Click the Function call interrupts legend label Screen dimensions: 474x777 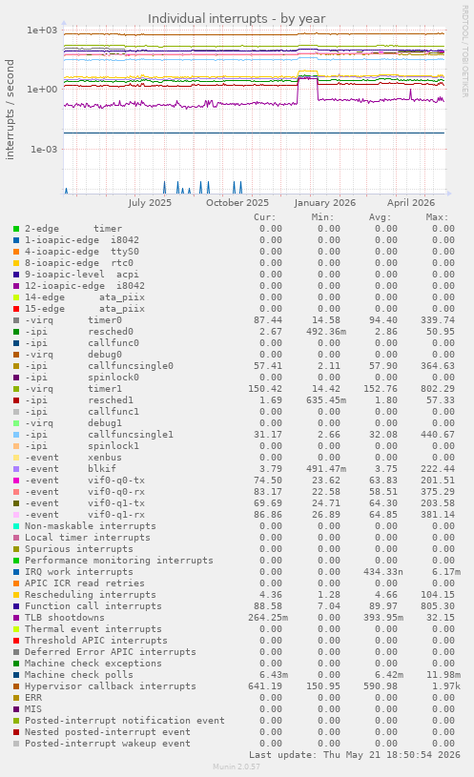(x=93, y=606)
